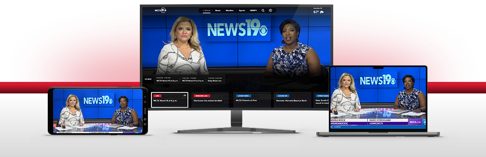This screenshot has height=157, width=486.
Task: Select the Watch tab
Action: 206,11
